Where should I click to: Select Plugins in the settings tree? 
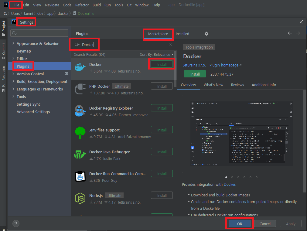[23, 66]
